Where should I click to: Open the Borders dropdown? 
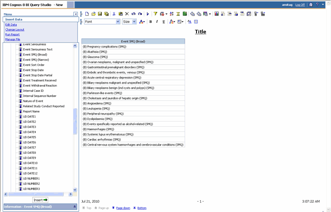pyautogui.click(x=181, y=22)
